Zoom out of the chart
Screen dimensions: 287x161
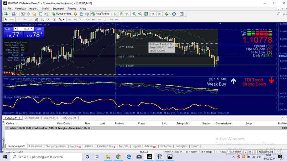pos(140,14)
